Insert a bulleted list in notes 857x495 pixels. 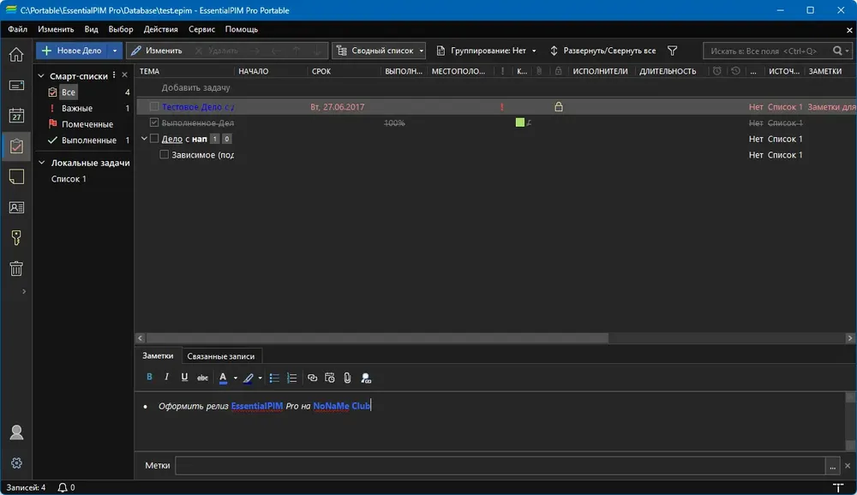274,378
